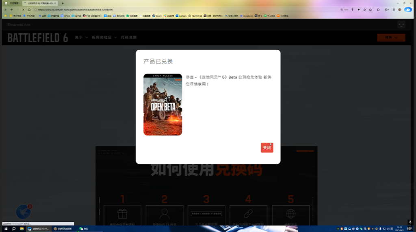Image resolution: width=416 pixels, height=232 pixels.
Task: Open the notification center icon
Action: [x=409, y=229]
